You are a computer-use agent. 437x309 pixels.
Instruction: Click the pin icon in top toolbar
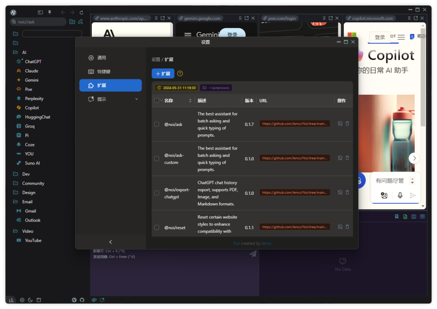[x=50, y=12]
